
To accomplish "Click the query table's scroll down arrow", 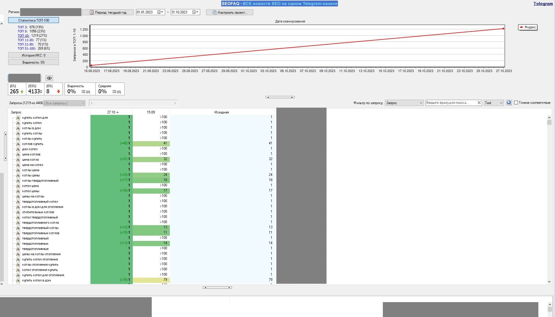I will [549, 282].
